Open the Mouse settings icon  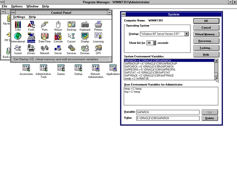(x=58, y=25)
